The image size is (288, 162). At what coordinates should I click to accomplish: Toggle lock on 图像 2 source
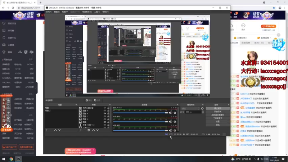108,119
